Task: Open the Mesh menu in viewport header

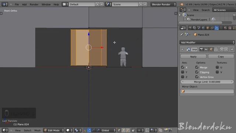Action: click(x=38, y=130)
